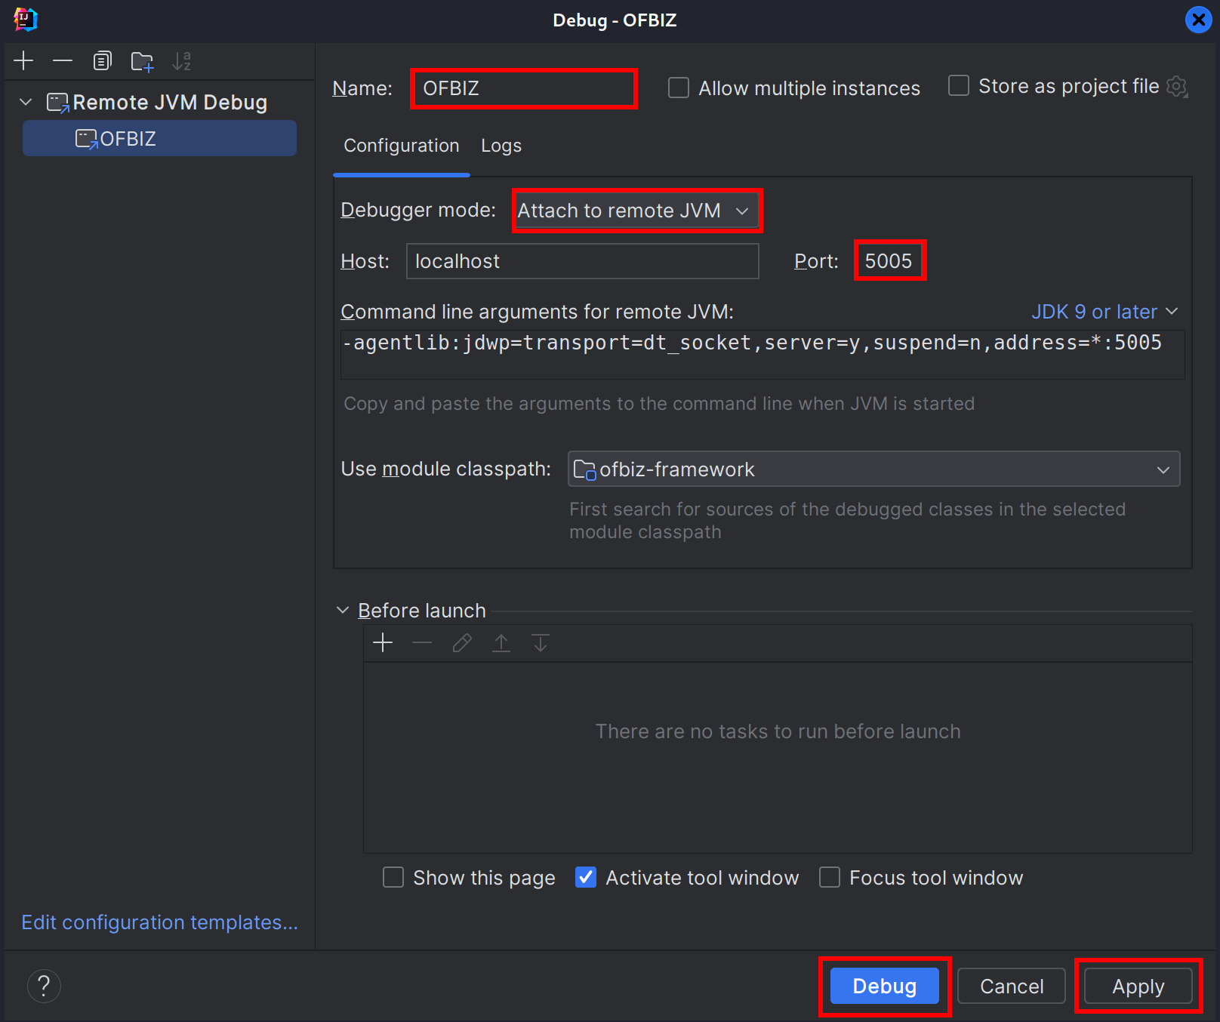
Task: Select the OFBIZ configuration in the tree
Action: [x=159, y=139]
